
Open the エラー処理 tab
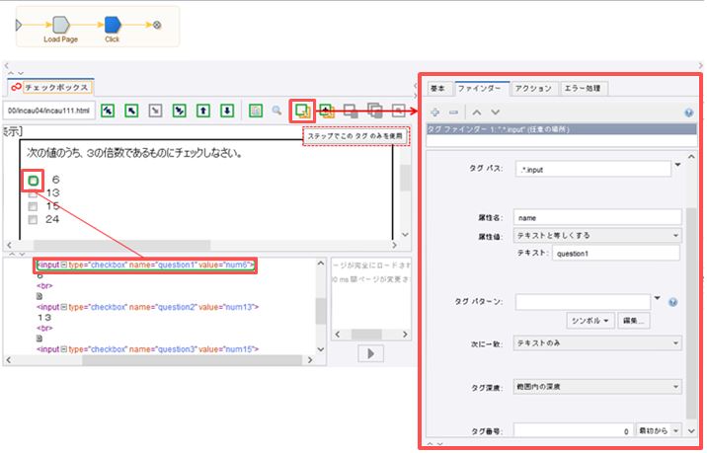(586, 89)
